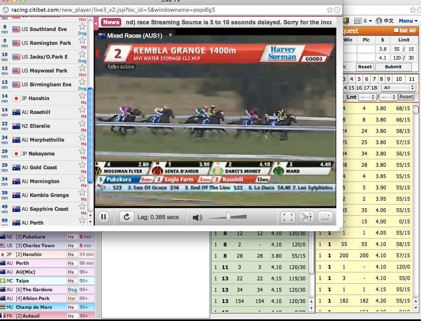Click the red News badge
421x321 pixels.
tap(111, 22)
